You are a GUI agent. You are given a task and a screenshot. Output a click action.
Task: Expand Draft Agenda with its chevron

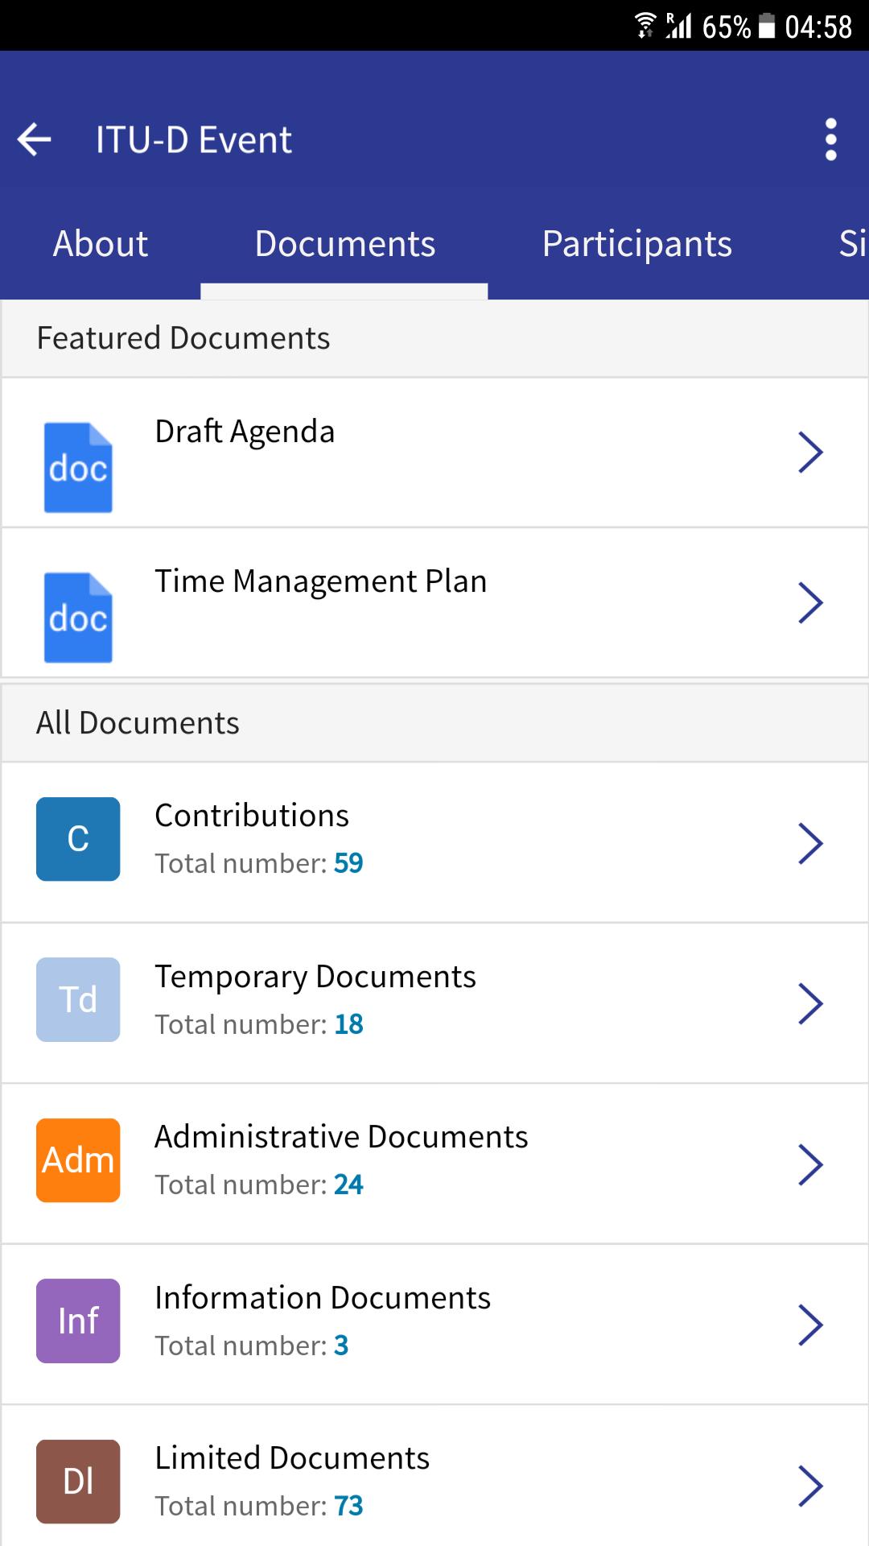(810, 453)
